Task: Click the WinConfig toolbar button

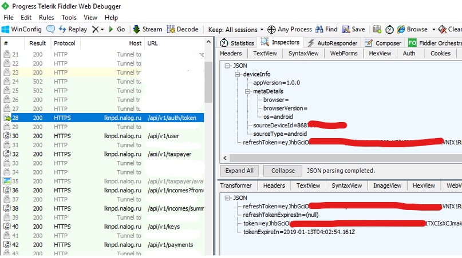Action: 22,29
